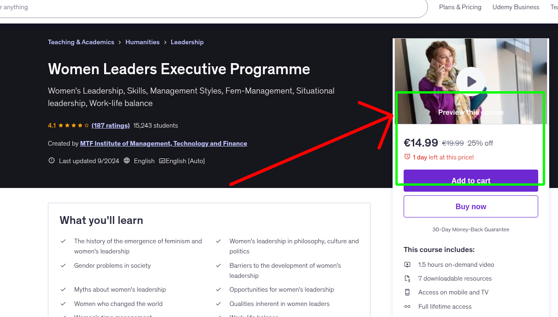Click the English [Auto] captions icon

pos(162,161)
